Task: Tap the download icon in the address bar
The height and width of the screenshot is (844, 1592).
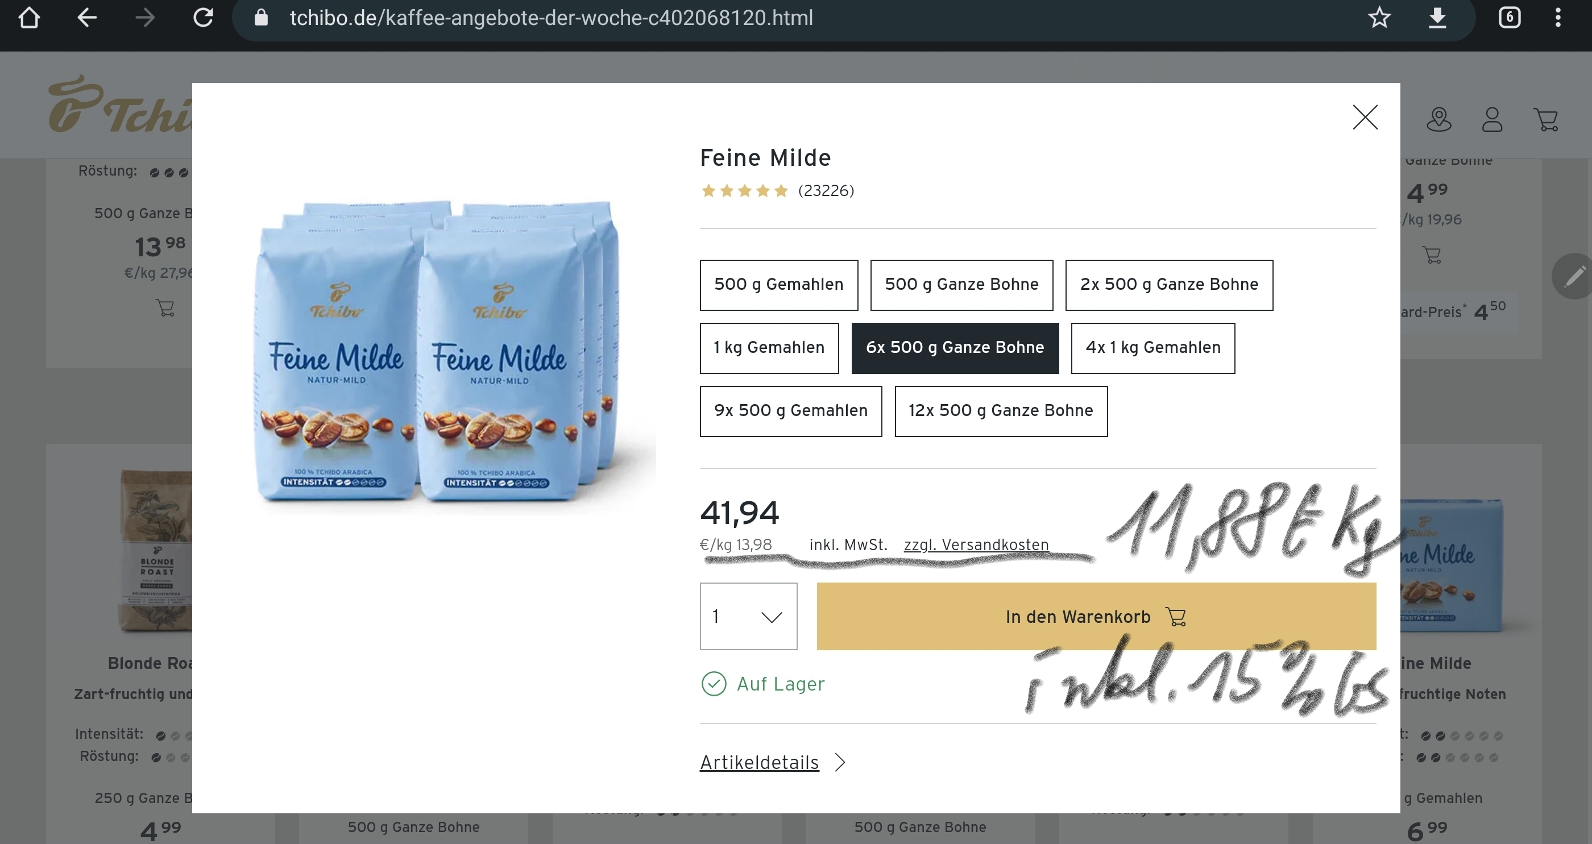Action: coord(1437,18)
